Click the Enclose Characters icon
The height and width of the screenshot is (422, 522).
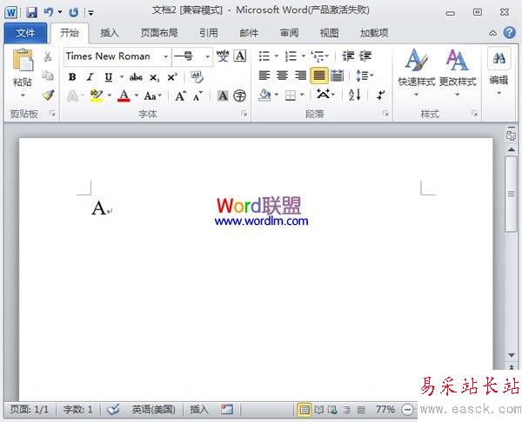(x=240, y=96)
